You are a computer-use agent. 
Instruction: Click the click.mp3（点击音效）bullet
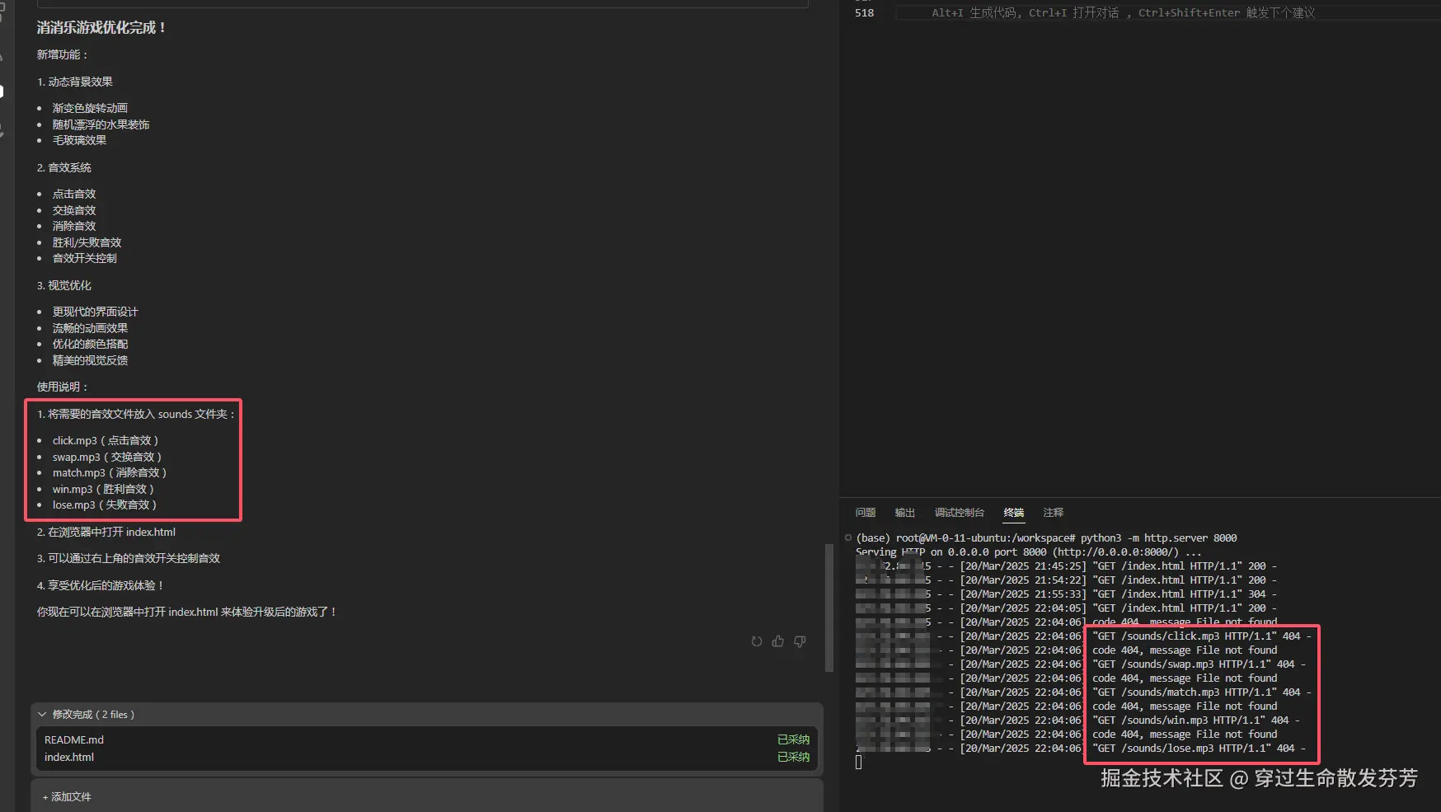pyautogui.click(x=106, y=441)
